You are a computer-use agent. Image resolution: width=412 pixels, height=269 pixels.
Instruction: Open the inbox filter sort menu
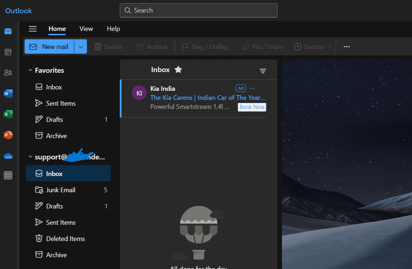coord(263,71)
